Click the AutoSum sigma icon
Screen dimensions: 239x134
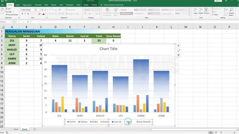click(x=212, y=9)
